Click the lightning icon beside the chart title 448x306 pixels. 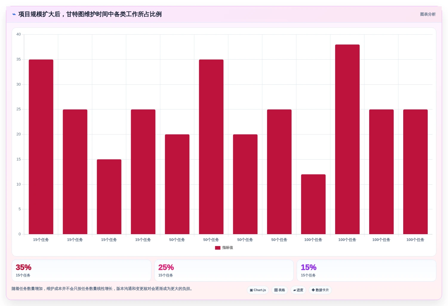(14, 14)
